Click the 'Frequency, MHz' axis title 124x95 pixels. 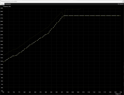[7, 6]
